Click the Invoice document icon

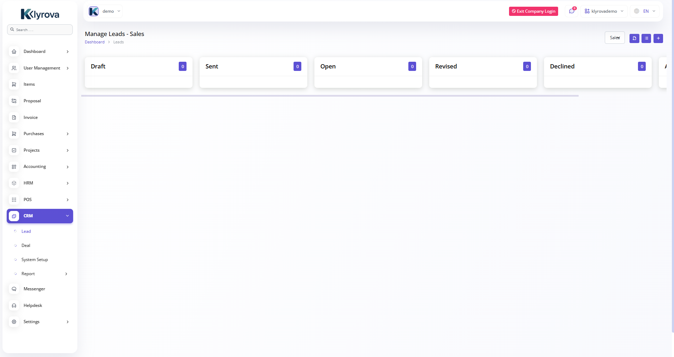coord(14,117)
